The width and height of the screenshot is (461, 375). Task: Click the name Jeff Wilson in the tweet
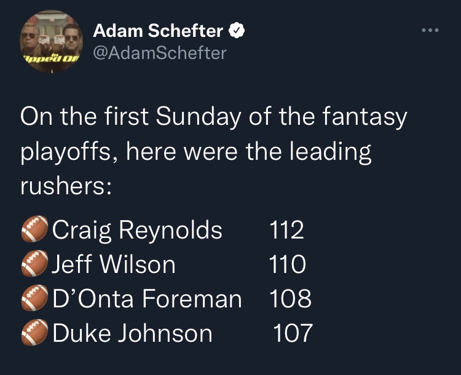(x=114, y=265)
